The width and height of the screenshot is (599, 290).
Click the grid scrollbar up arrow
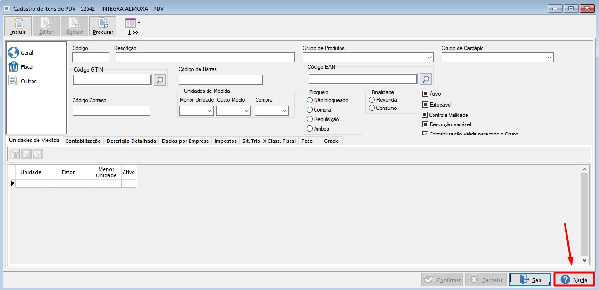point(585,169)
